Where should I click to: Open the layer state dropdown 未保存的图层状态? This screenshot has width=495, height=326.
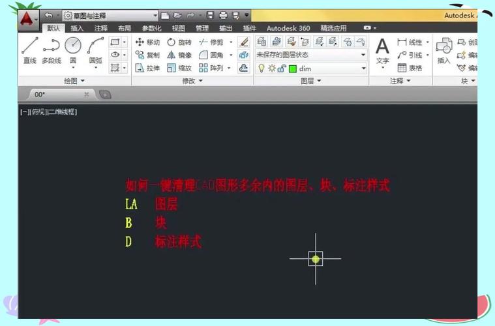click(311, 55)
